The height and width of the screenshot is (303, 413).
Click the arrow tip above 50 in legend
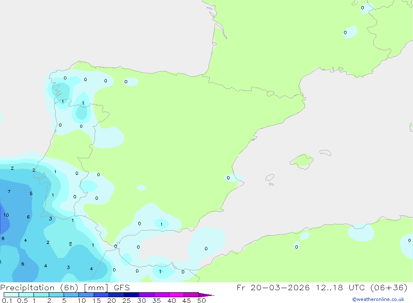point(206,295)
